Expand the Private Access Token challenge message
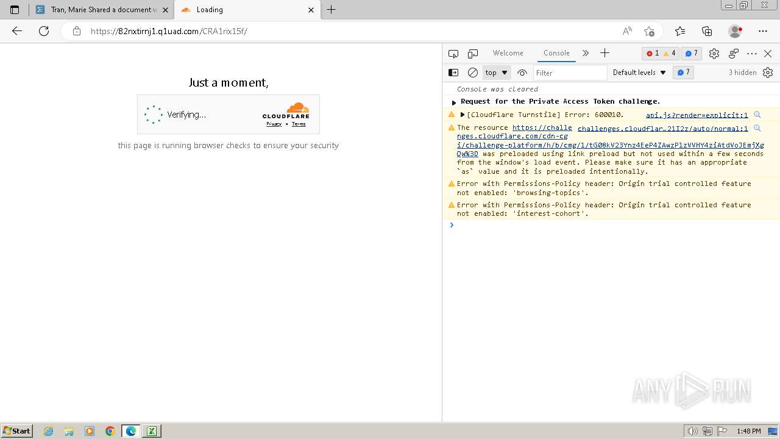This screenshot has width=780, height=439. 454,102
